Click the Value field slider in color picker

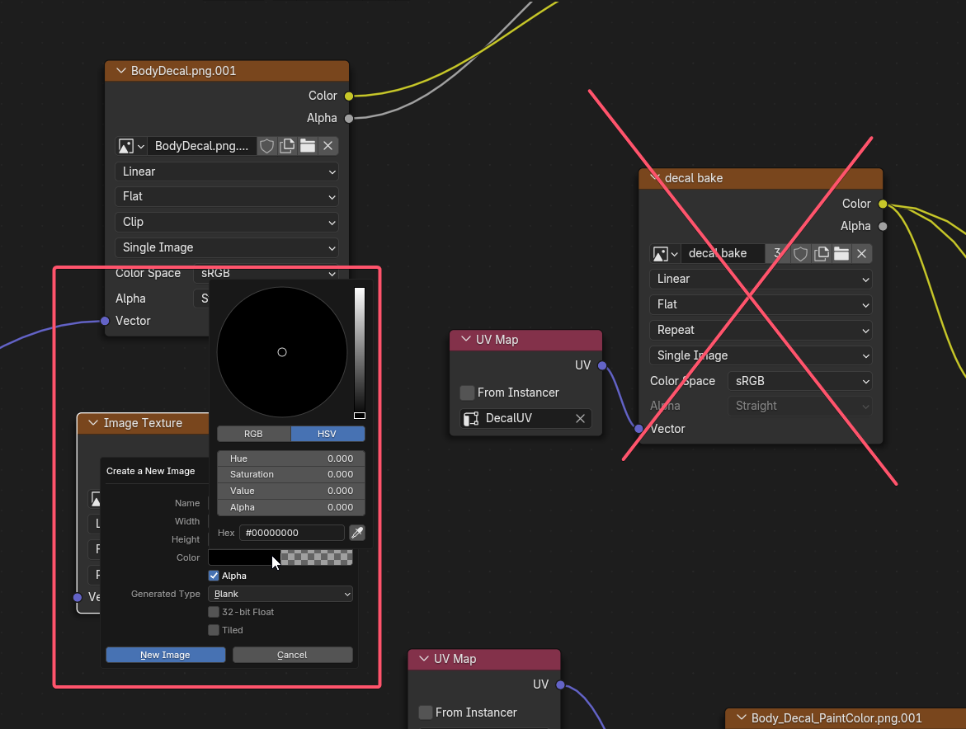coord(290,491)
